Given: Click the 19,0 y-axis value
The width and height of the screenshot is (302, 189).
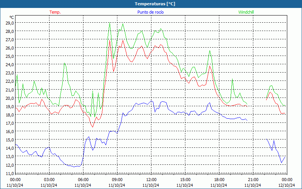Looking at the screenshot, I should pyautogui.click(x=10, y=106).
